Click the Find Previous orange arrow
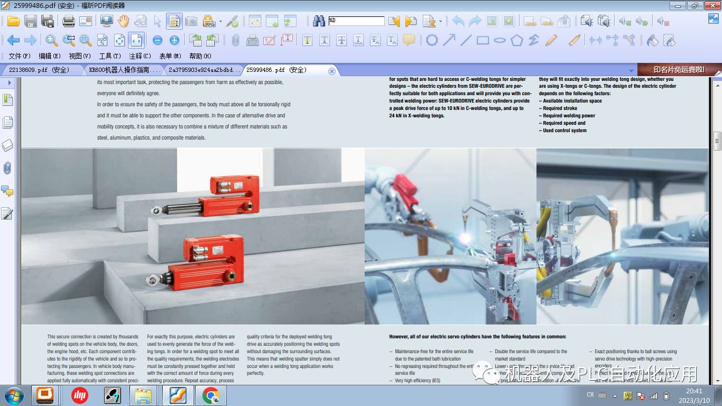722x406 pixels. (x=394, y=21)
